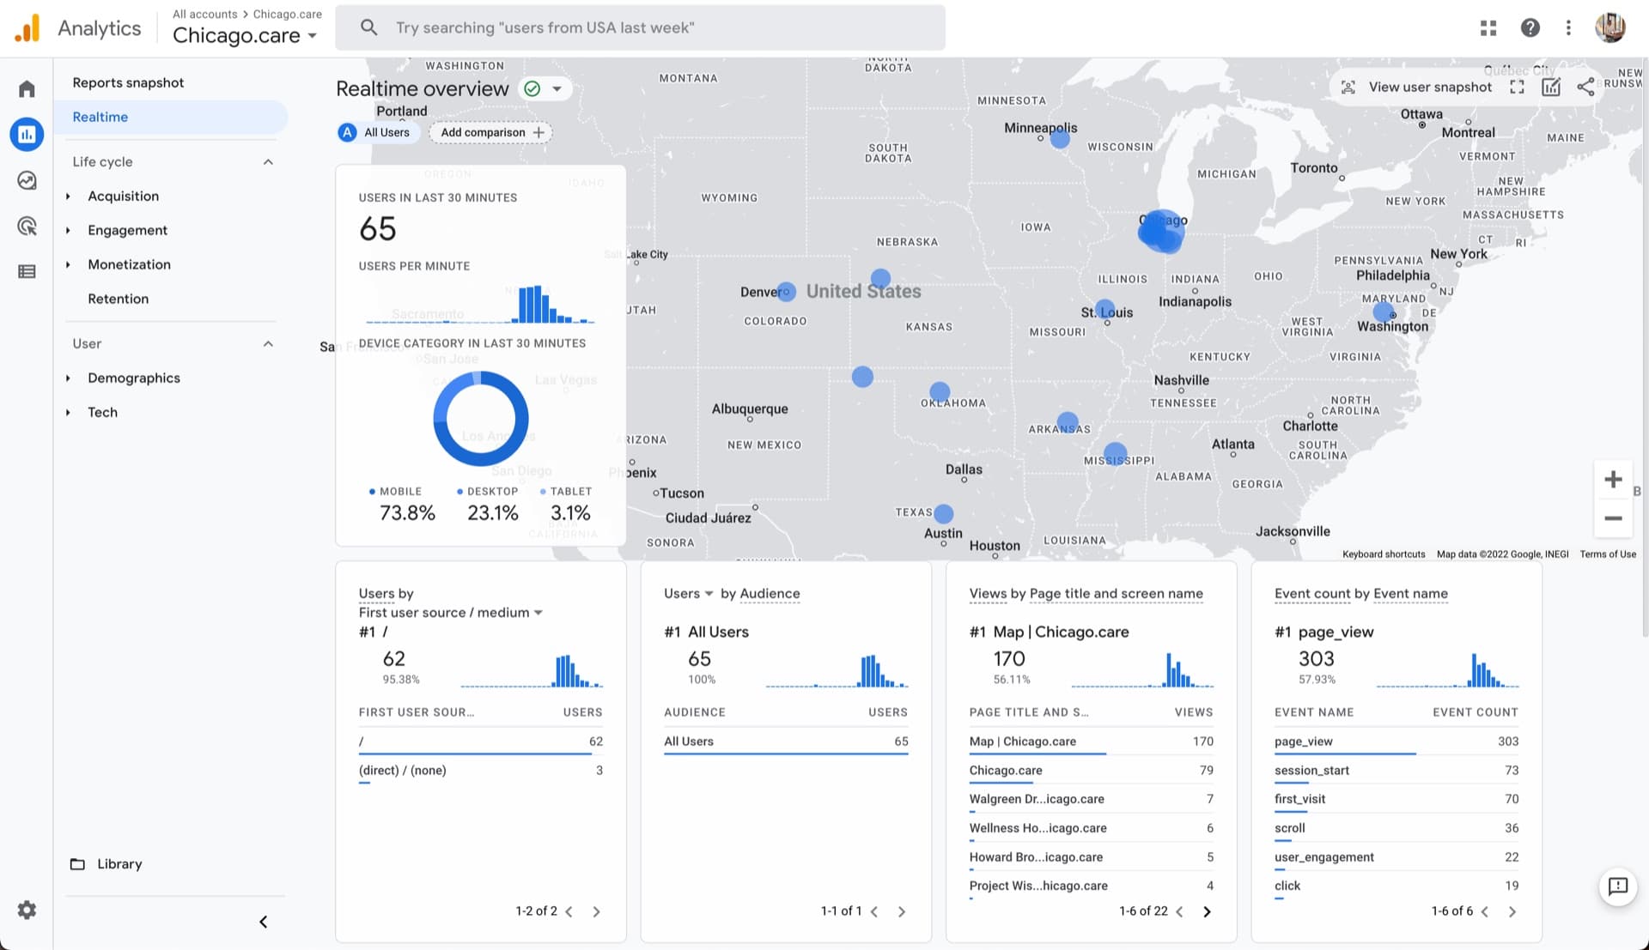Open the Reports icon in left rail
1649x950 pixels.
tap(27, 135)
